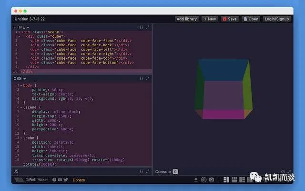This screenshot has width=305, height=191.
Task: Maximize the CSS editor pane
Action: coord(147,78)
